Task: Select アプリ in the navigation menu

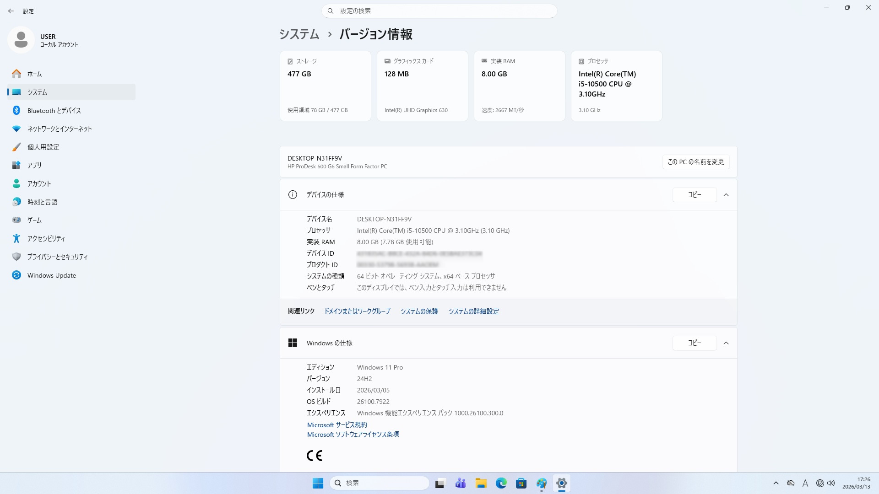Action: coord(34,166)
